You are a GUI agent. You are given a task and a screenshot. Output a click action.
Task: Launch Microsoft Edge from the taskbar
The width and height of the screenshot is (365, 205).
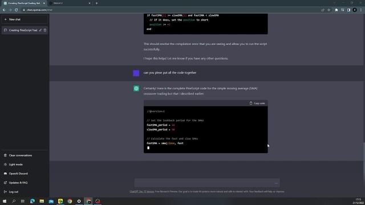(33, 201)
